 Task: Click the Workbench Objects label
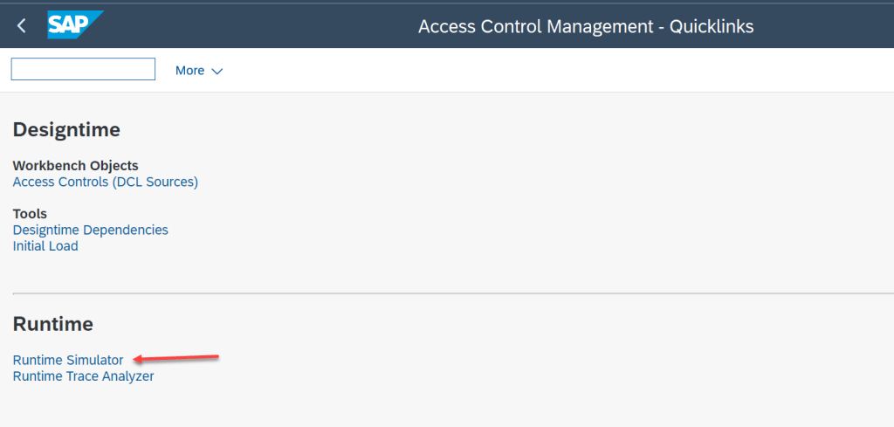coord(75,165)
